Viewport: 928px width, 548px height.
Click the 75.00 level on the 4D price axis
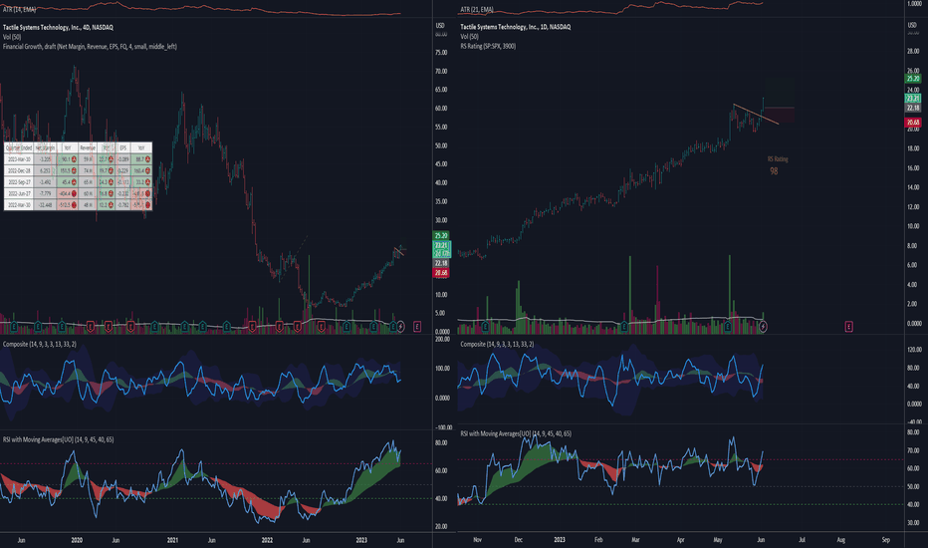click(441, 53)
